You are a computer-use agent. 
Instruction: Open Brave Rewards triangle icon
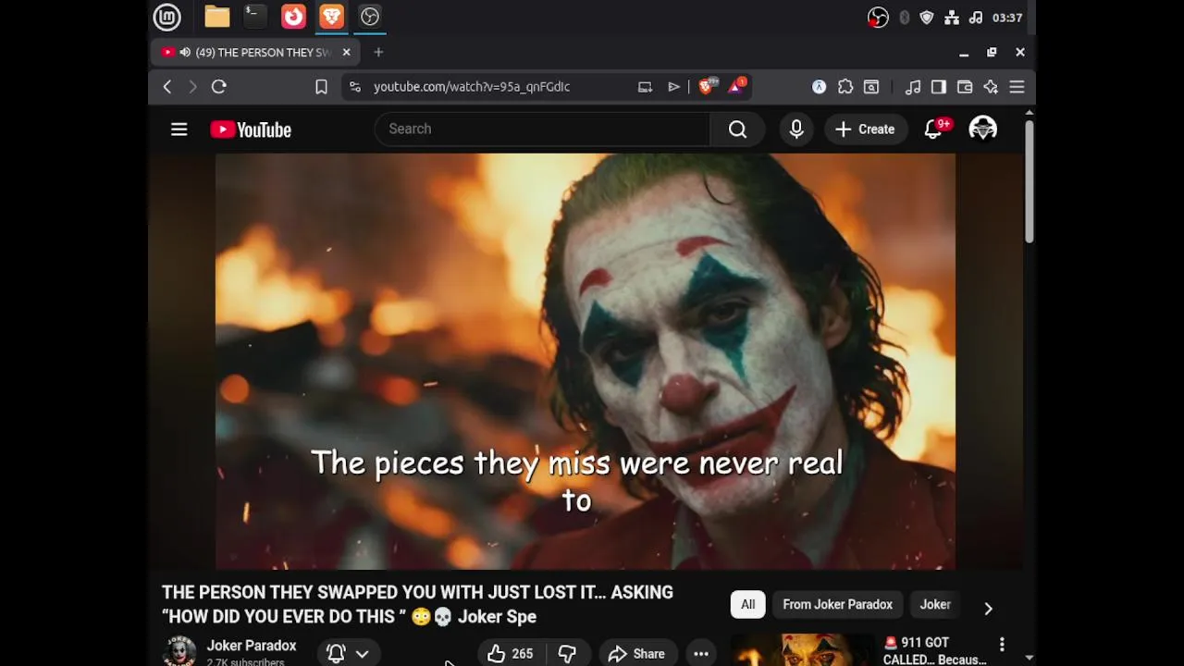point(737,86)
